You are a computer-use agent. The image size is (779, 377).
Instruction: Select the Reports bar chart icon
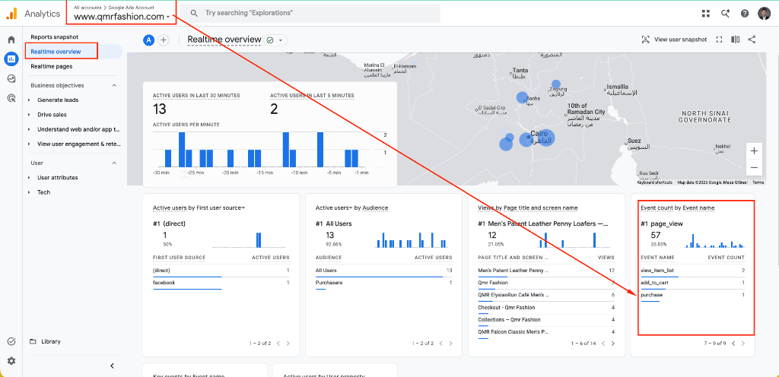click(11, 59)
